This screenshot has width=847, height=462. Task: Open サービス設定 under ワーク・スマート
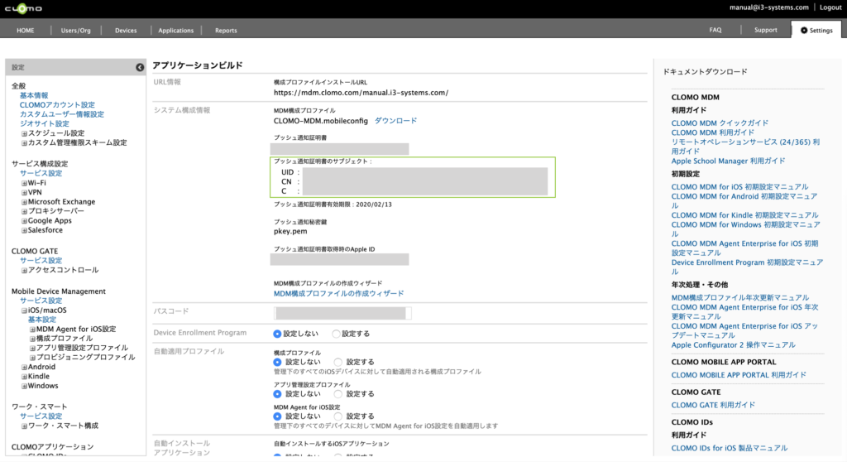(x=41, y=416)
